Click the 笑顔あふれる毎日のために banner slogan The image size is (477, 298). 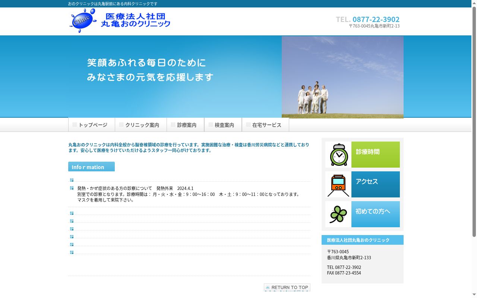pos(146,63)
